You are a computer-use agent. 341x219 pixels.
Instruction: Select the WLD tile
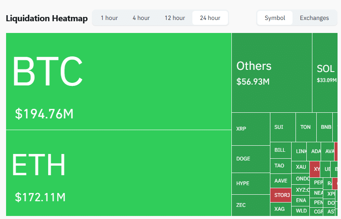(x=300, y=211)
